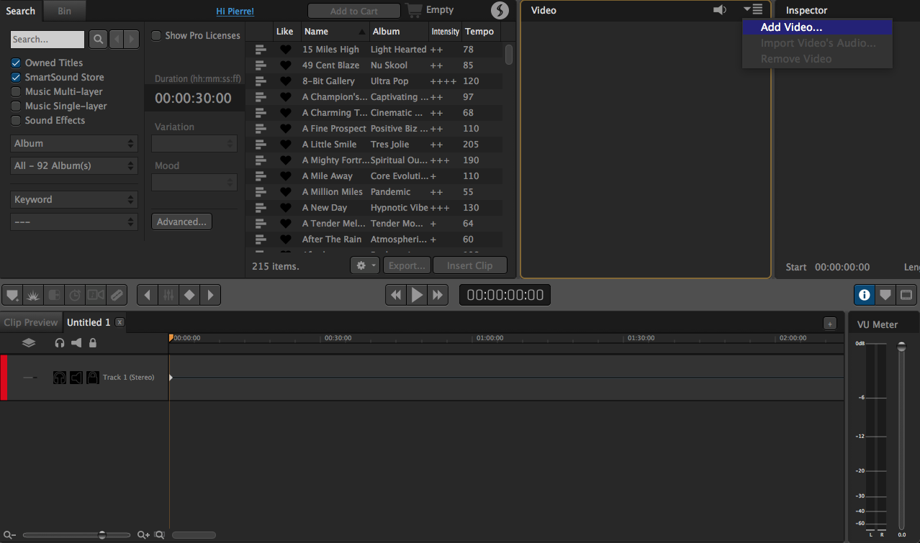Click the magnifier search button
The height and width of the screenshot is (543, 920).
(x=98, y=39)
